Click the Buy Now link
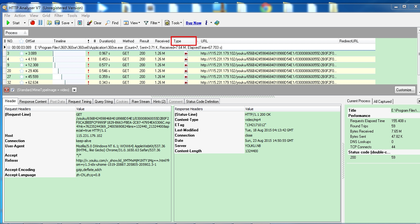 194,23
